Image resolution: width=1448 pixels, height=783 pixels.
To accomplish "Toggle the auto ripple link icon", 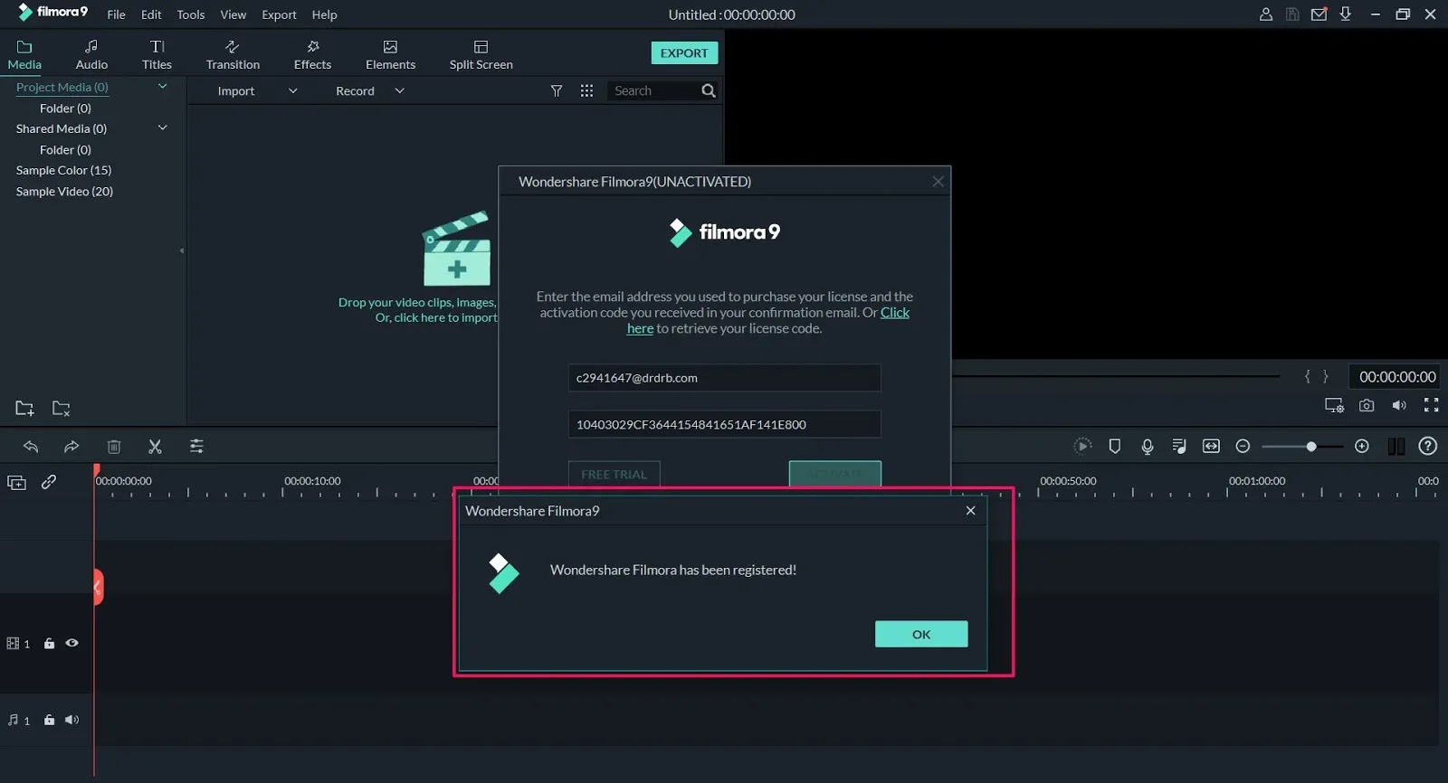I will pos(49,482).
